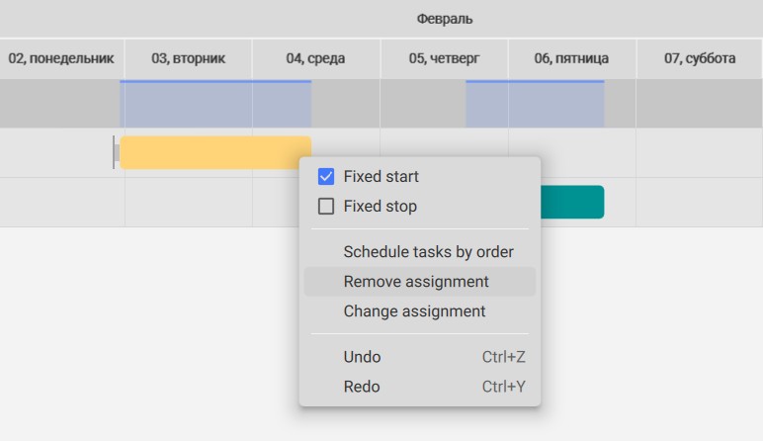Enable the Fixed stop checkbox
The image size is (763, 441).
pyautogui.click(x=326, y=206)
